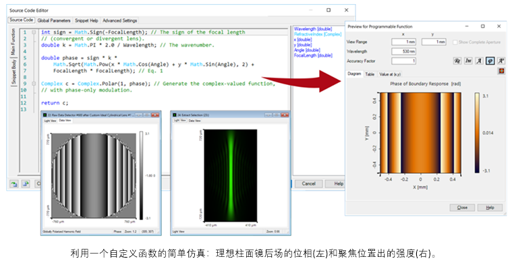
Task: Click the Cancel button
Action: pyautogui.click(x=308, y=183)
